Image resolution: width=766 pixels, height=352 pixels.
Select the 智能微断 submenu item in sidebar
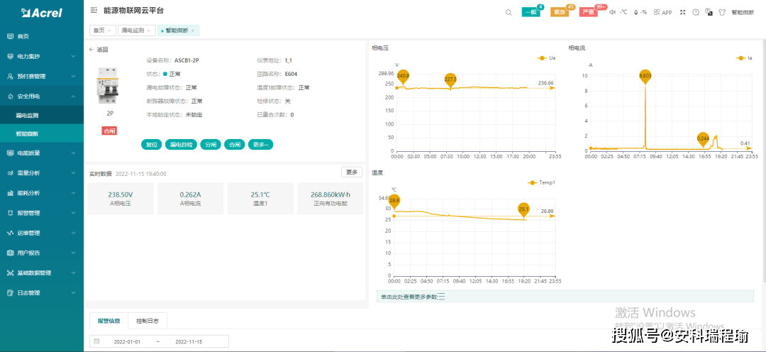click(x=42, y=133)
